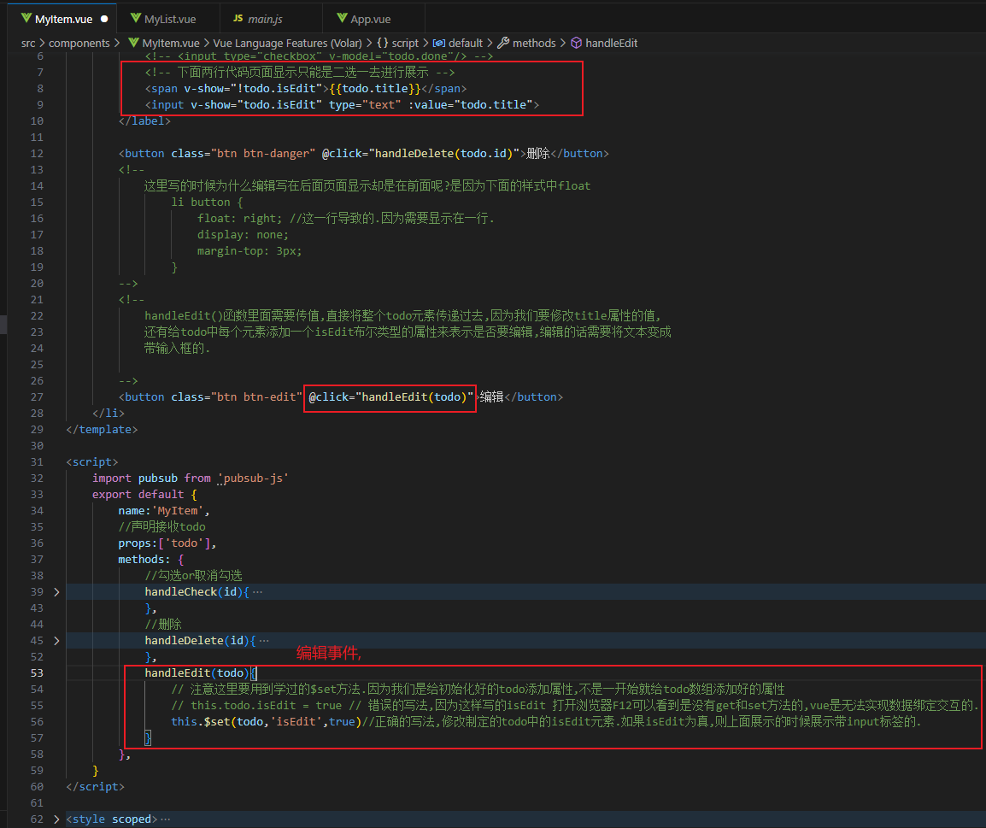This screenshot has height=828, width=986.
Task: Open the MyList.vue tab
Action: 169,19
